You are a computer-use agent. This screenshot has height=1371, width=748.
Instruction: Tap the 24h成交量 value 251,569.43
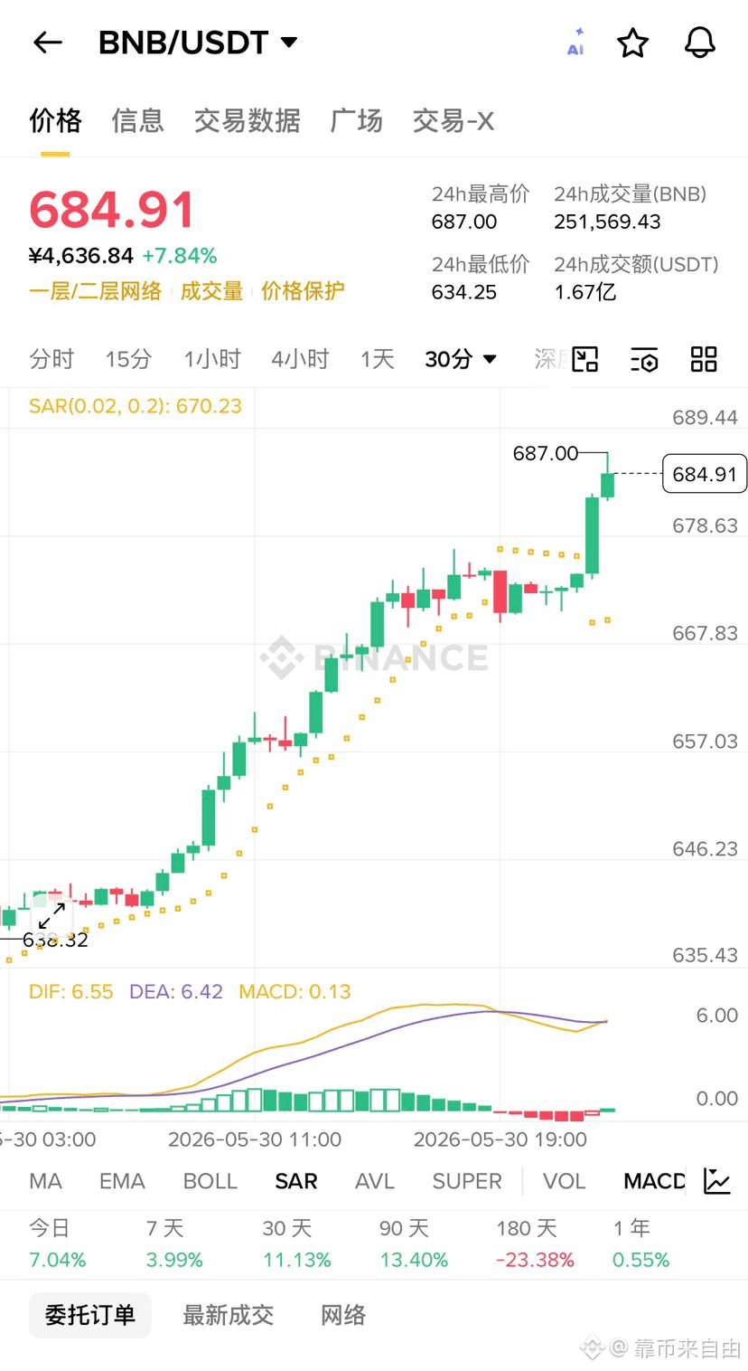[x=607, y=222]
